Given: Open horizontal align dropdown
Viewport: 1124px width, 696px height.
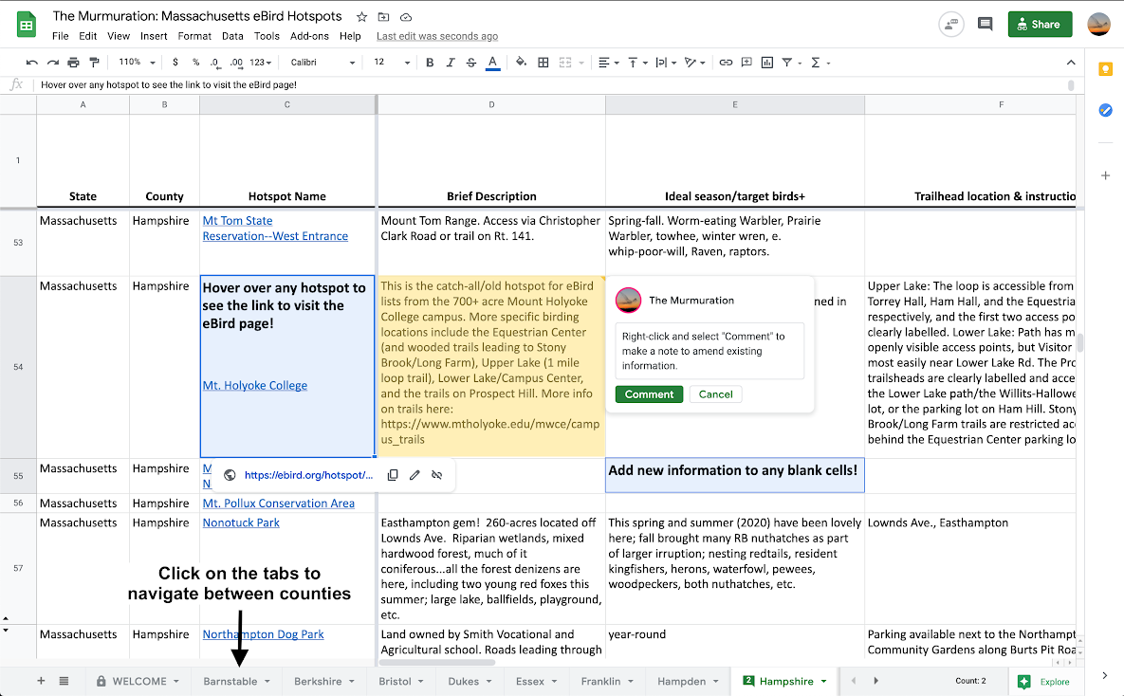Looking at the screenshot, I should click(608, 63).
